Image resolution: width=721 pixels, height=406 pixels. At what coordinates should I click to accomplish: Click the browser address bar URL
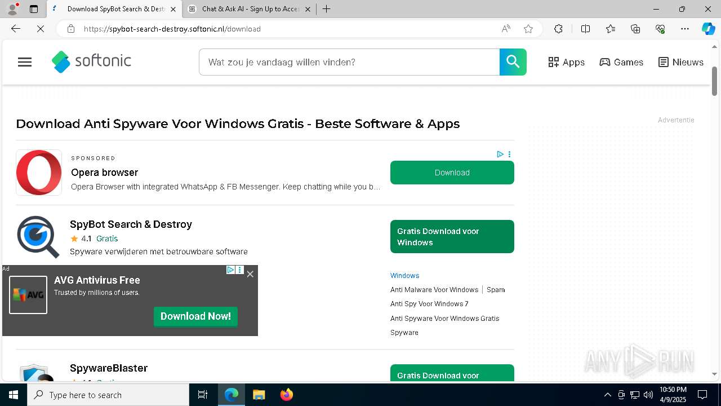[172, 29]
